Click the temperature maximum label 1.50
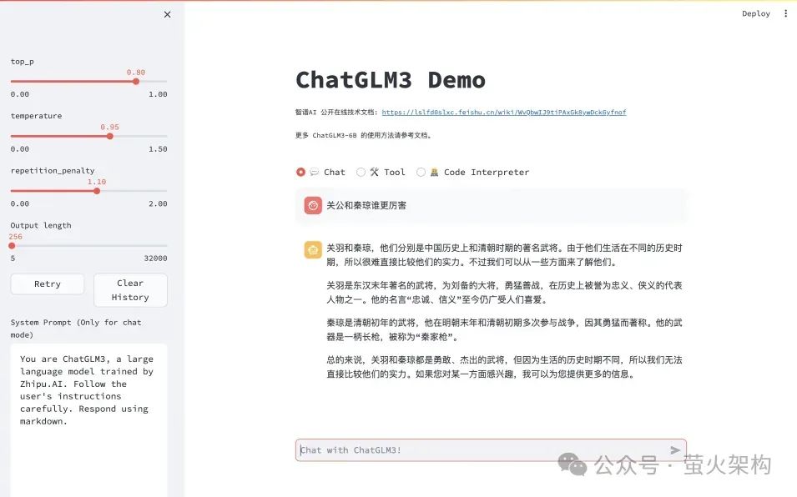This screenshot has width=797, height=497. pos(158,148)
